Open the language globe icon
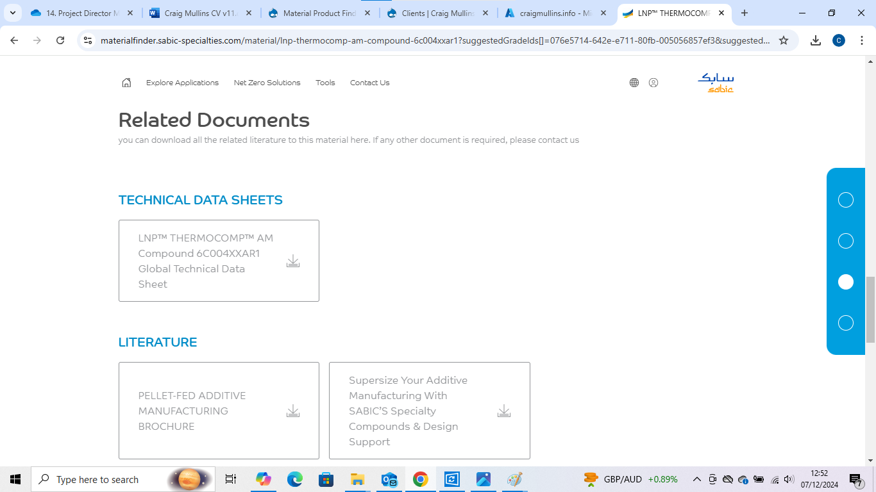This screenshot has height=492, width=876. point(634,83)
